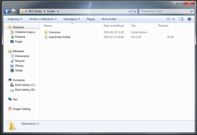197x135 pixels.
Task: Open the Organizuj menu
Action: point(15,19)
